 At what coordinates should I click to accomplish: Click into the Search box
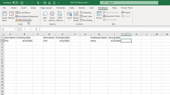129,3
